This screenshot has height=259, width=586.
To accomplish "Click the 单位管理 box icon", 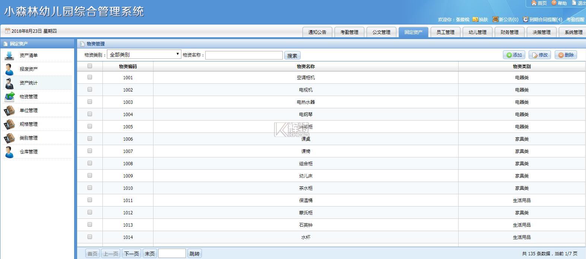I will [9, 111].
